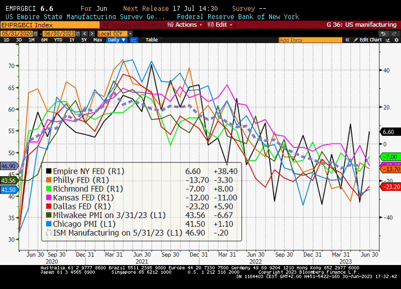401x289 pixels.
Task: Select Chicago PMI (L1) legend label
Action: (84, 224)
